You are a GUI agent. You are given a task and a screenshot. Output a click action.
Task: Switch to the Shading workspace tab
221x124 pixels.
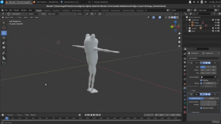[x=86, y=11]
